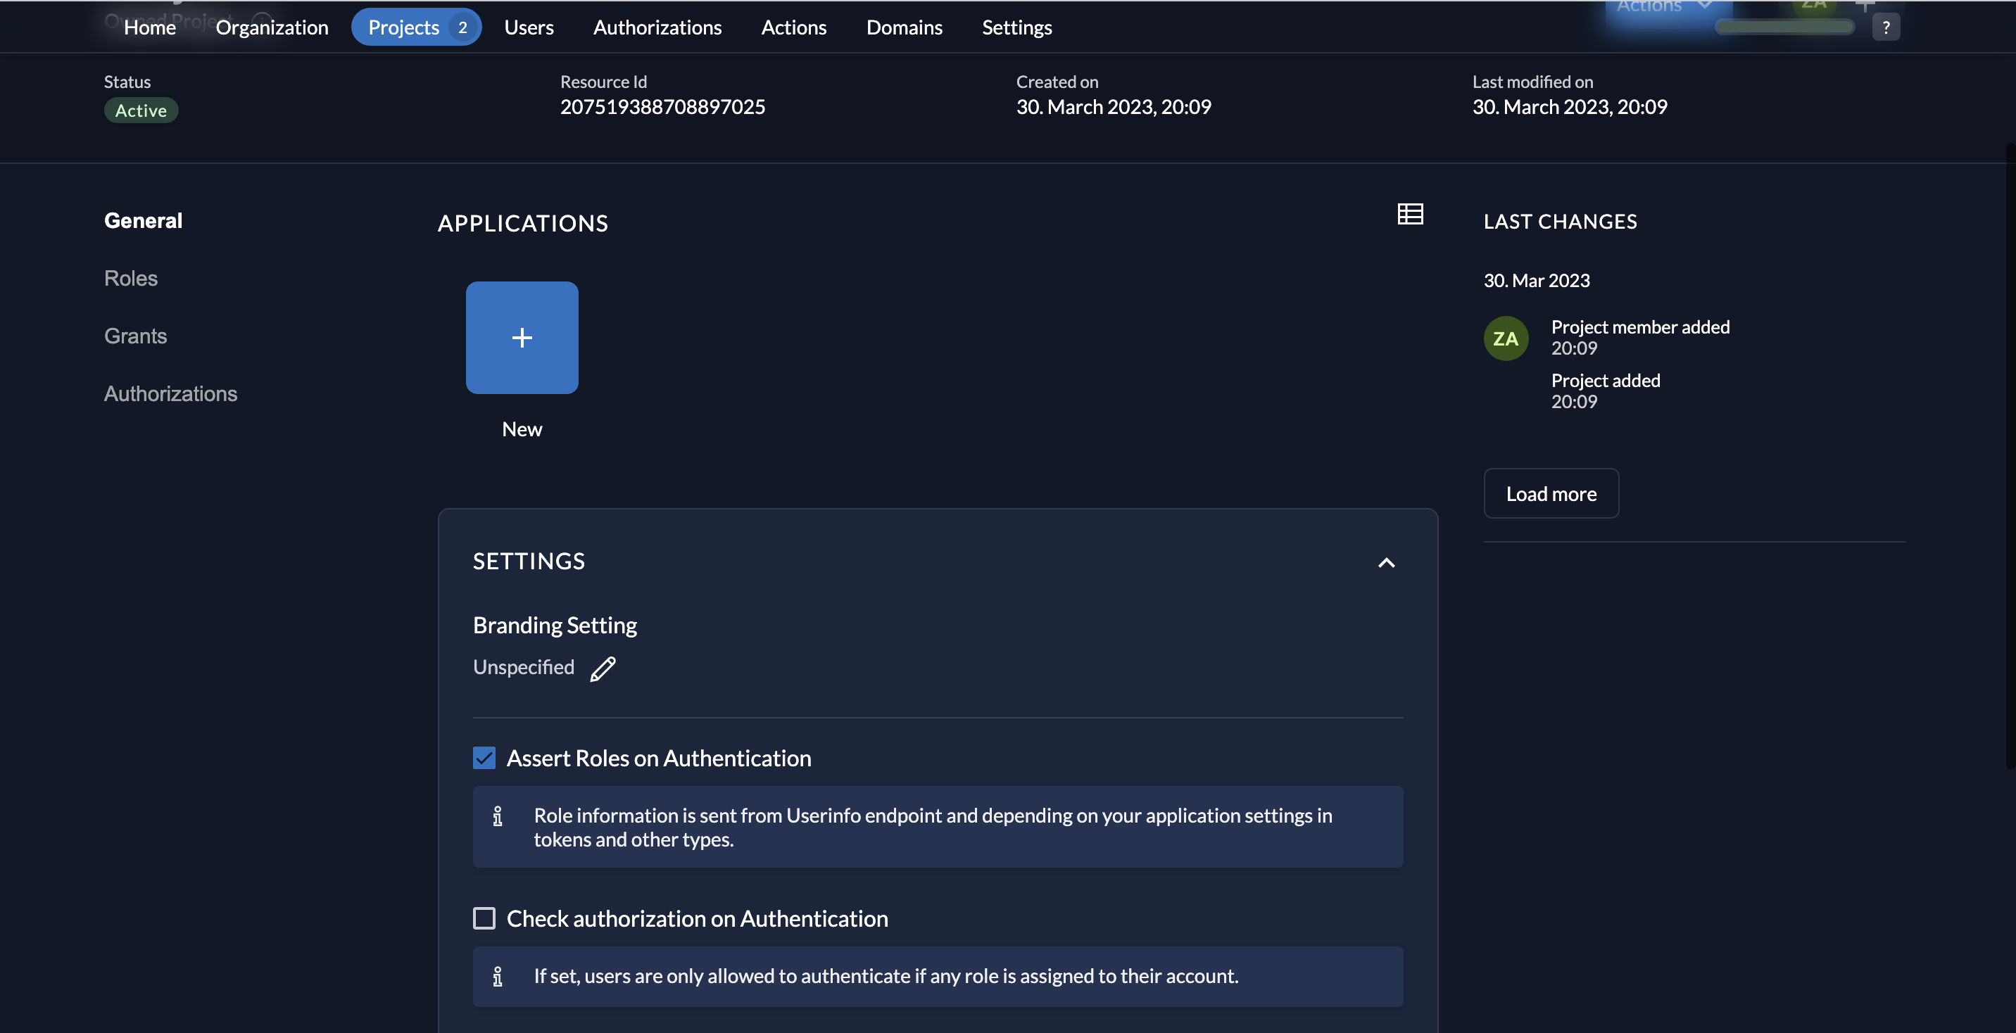
Task: Uncheck Assert Roles on Authentication
Action: 484,758
